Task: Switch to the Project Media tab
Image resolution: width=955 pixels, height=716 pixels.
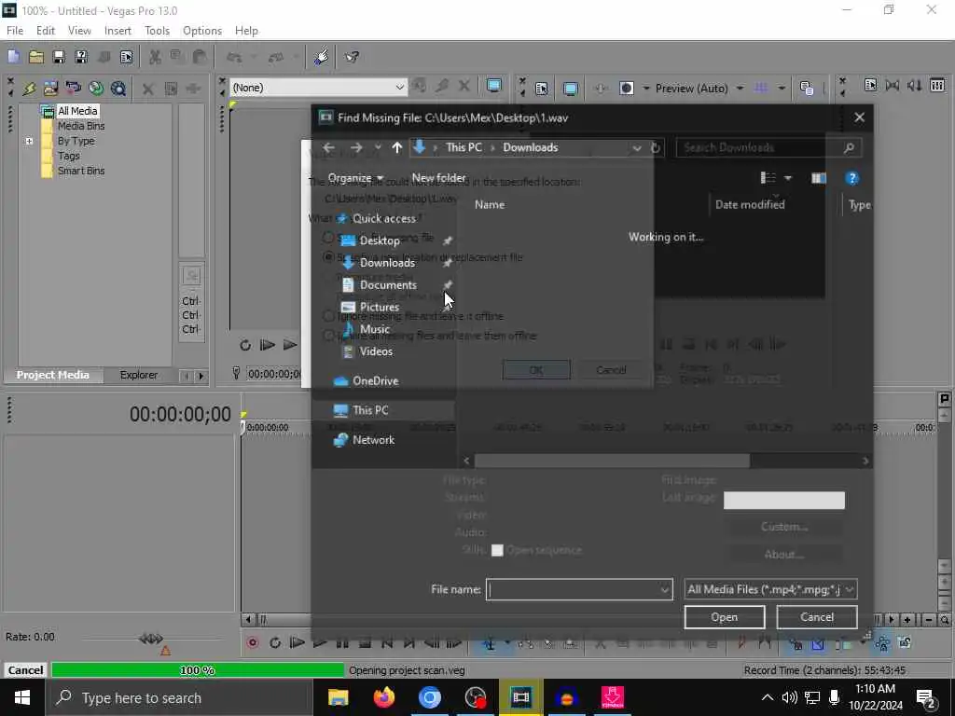Action: click(52, 375)
